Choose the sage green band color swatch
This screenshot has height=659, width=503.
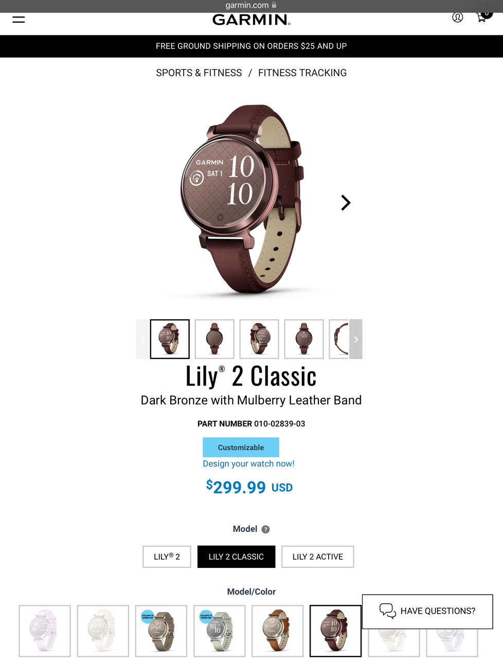(x=220, y=631)
